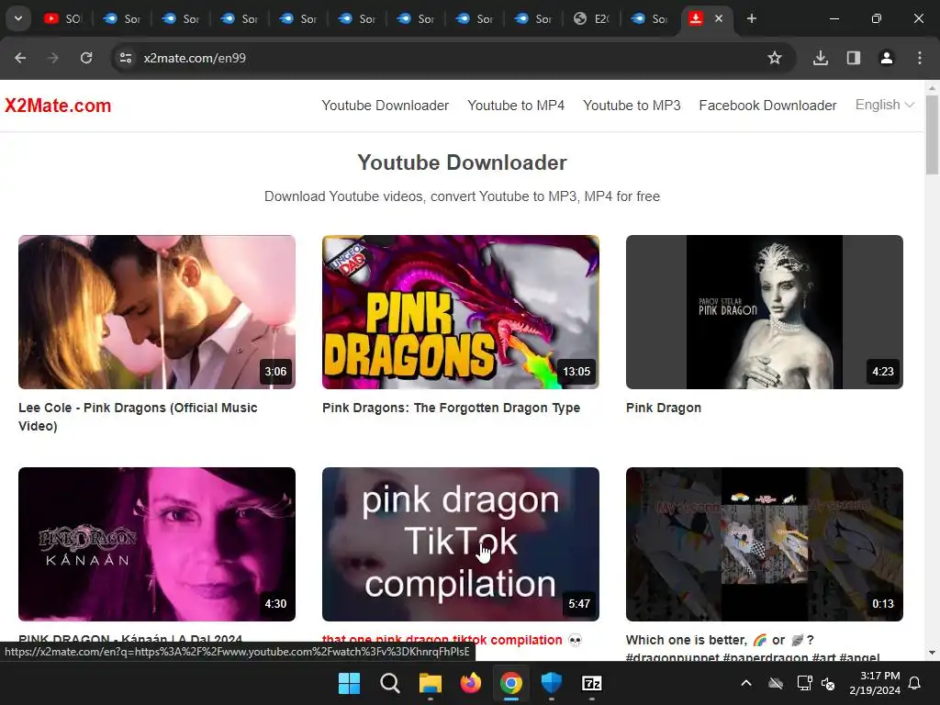
Task: Open 7-Zip from the taskbar
Action: 592,683
